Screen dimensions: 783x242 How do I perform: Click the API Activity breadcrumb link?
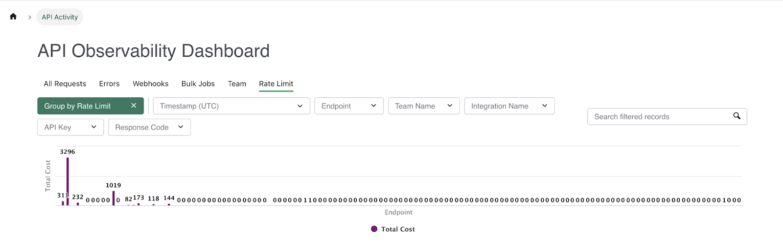pos(60,17)
